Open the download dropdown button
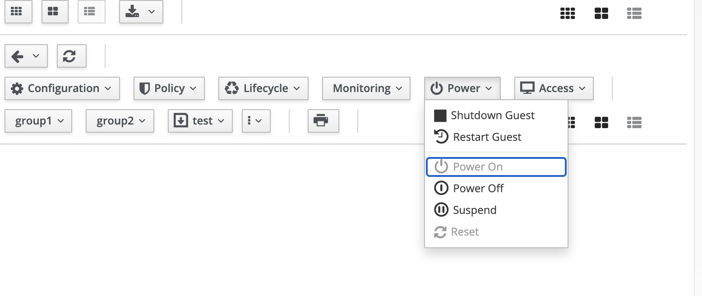 [x=141, y=12]
